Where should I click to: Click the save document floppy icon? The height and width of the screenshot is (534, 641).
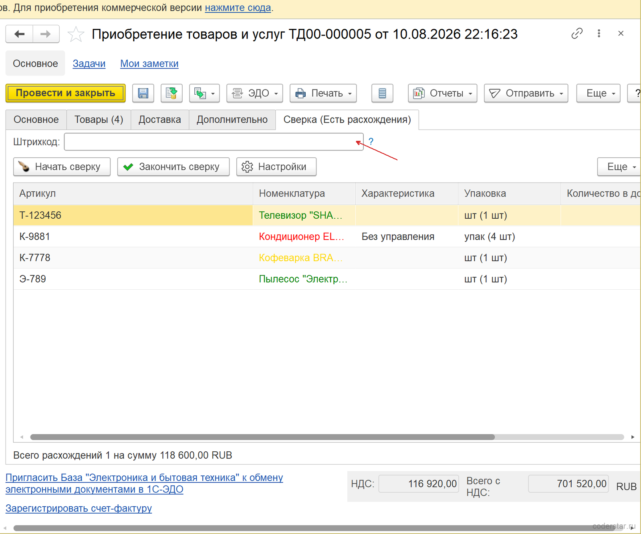pyautogui.click(x=143, y=93)
